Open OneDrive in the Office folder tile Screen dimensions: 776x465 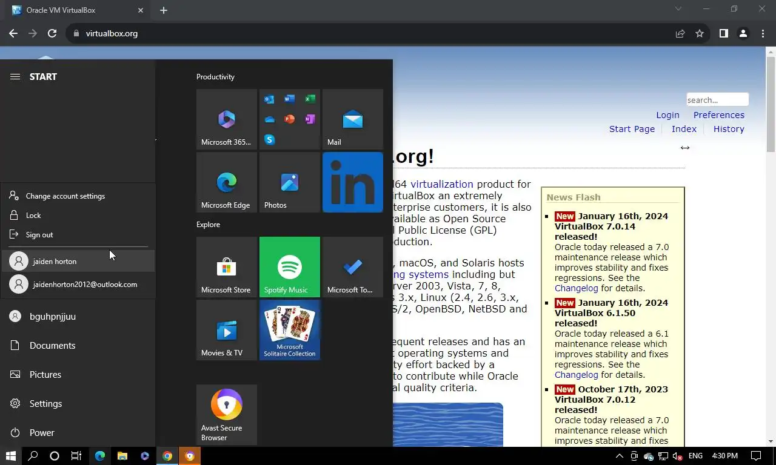[270, 119]
